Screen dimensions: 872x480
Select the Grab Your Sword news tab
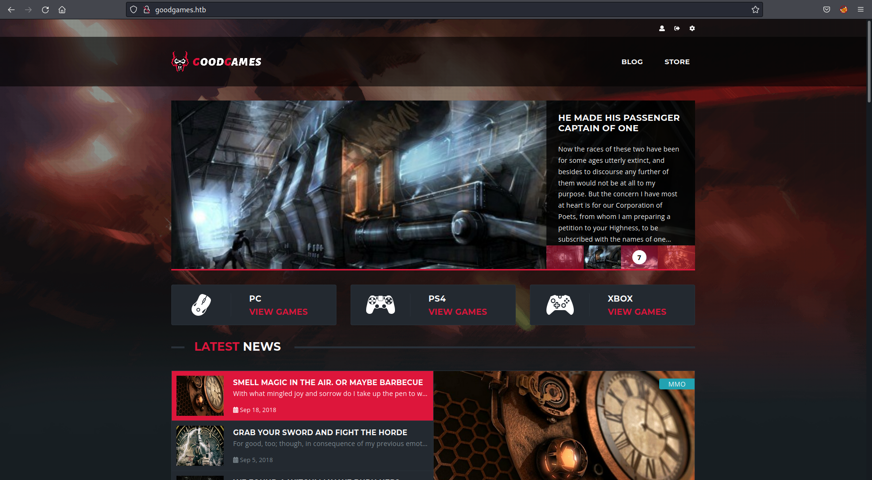point(302,446)
